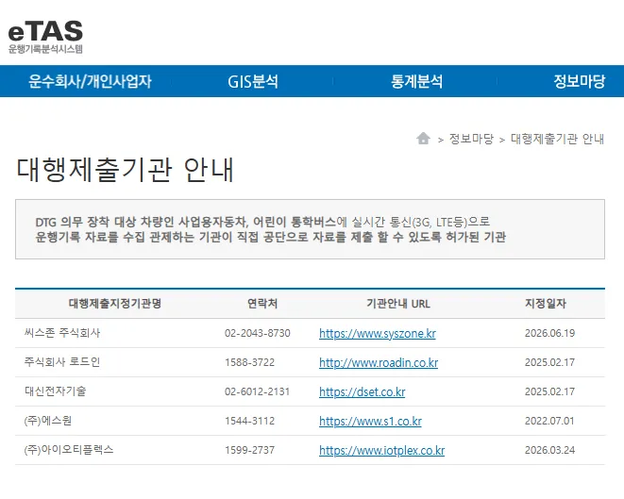This screenshot has width=624, height=499.
Task: Click 대신전자기술 row's date 2025.02.17
Action: (550, 391)
